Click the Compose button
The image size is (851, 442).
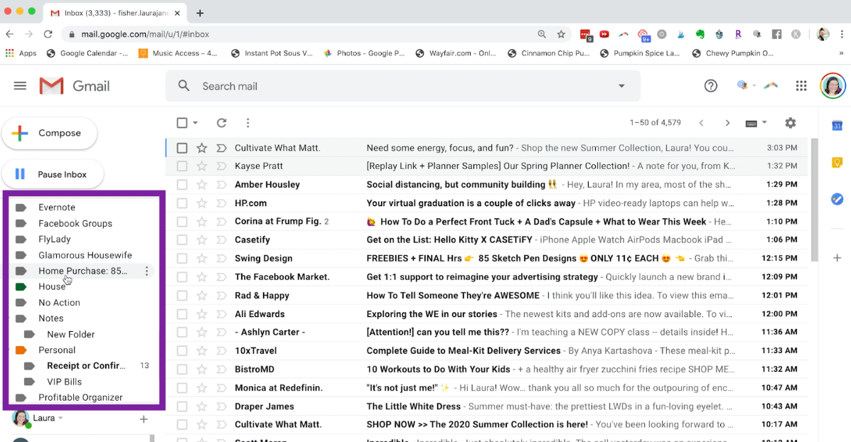[x=50, y=133]
